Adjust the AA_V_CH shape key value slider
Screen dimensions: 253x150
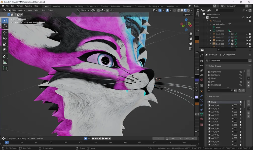(x=225, y=108)
